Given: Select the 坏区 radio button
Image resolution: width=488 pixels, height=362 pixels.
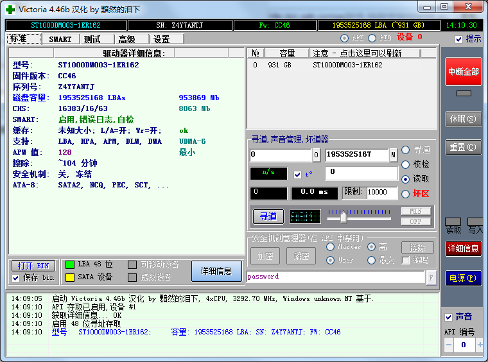Looking at the screenshot, I should (405, 194).
